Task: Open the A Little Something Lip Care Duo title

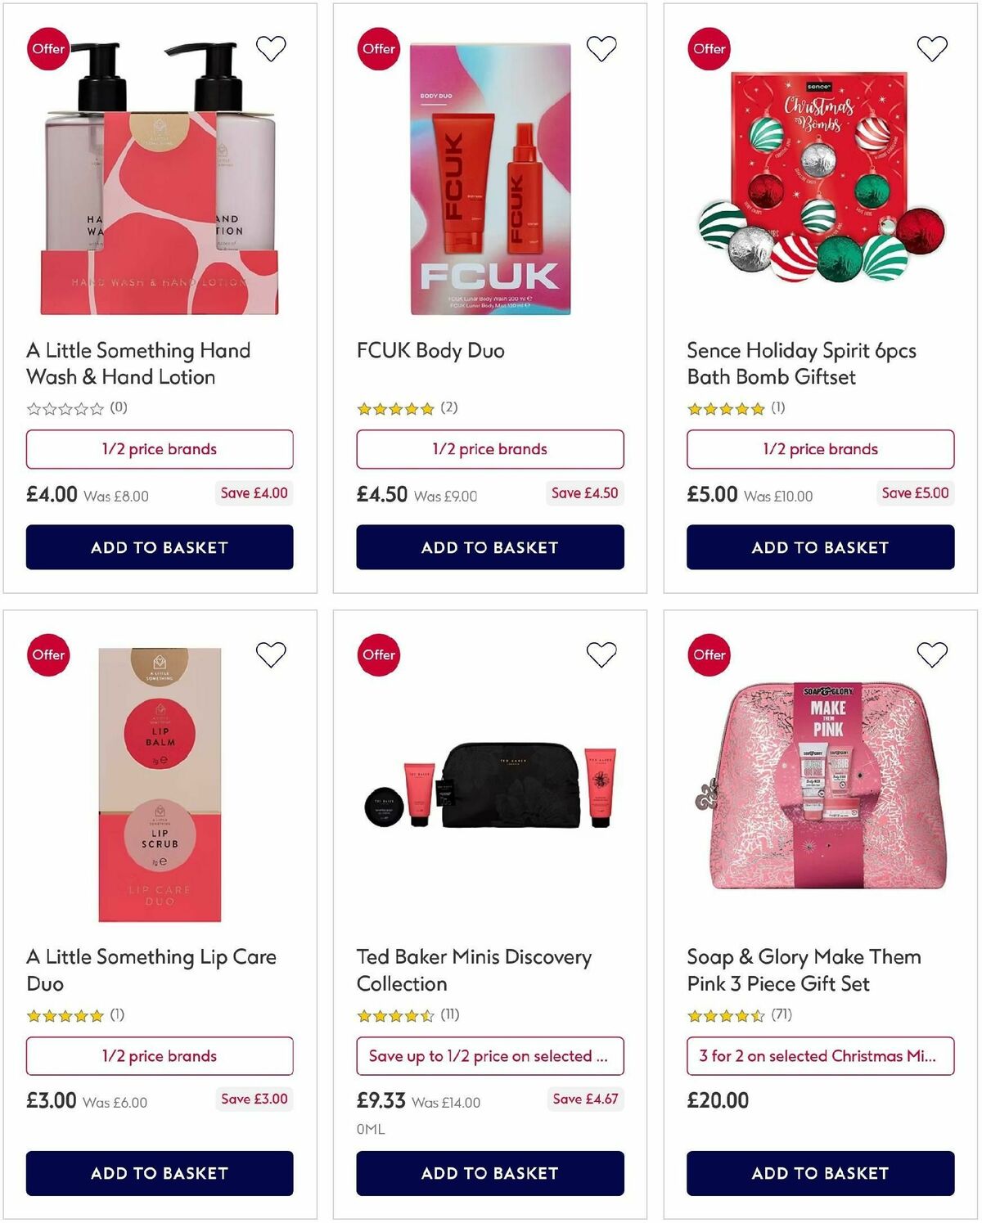Action: click(x=151, y=969)
